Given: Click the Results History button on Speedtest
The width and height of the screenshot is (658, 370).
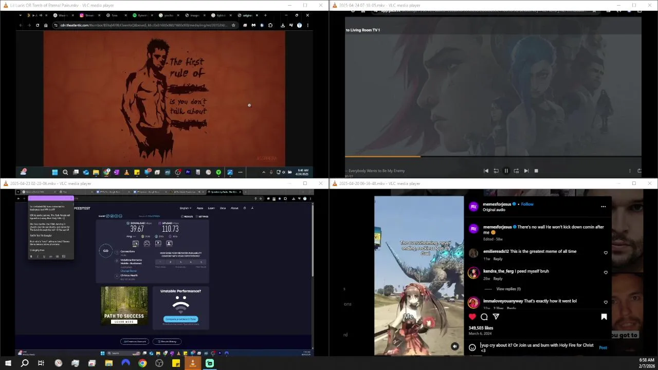Looking at the screenshot, I should point(168,341).
